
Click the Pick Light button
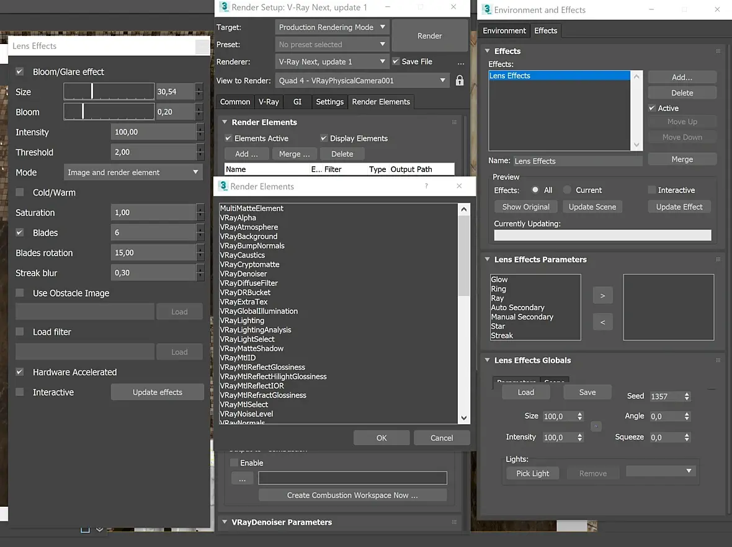click(x=532, y=473)
